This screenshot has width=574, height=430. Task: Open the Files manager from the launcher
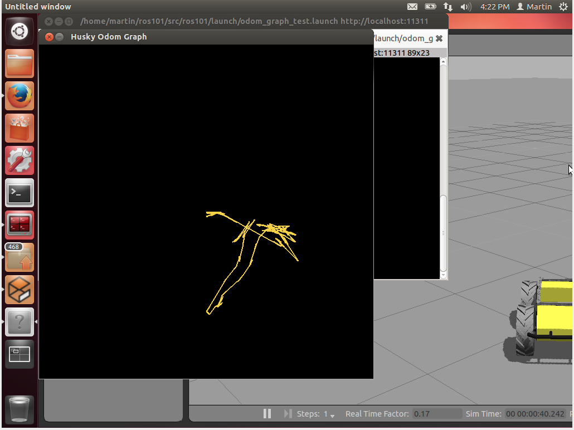[20, 64]
